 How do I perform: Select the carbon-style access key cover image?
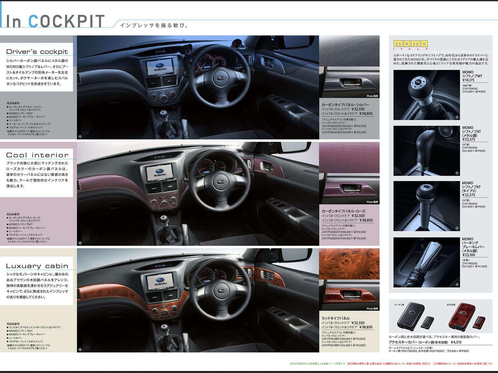pos(409,316)
